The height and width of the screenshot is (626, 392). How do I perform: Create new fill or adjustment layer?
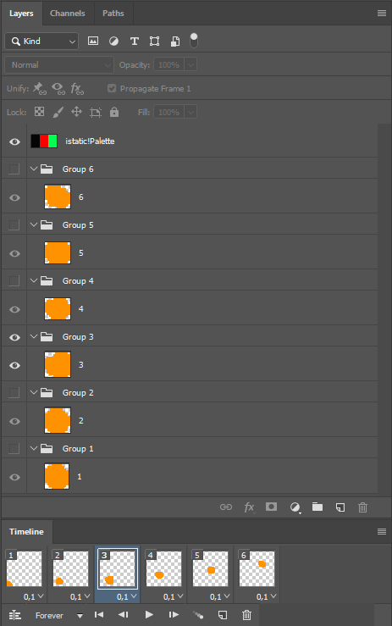click(x=295, y=507)
